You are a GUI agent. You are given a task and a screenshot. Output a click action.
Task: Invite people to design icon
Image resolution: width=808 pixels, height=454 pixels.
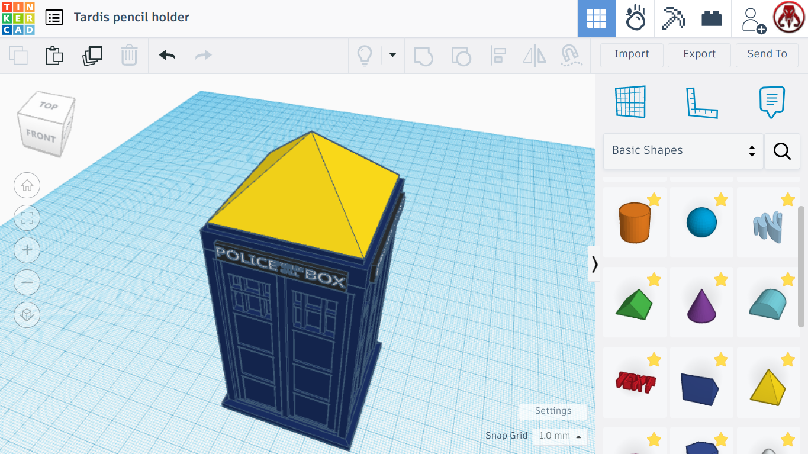[752, 20]
